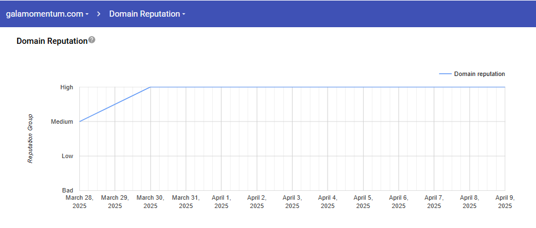Click the breadcrumb chevron separator arrow
This screenshot has height=228, width=536.
pyautogui.click(x=99, y=14)
